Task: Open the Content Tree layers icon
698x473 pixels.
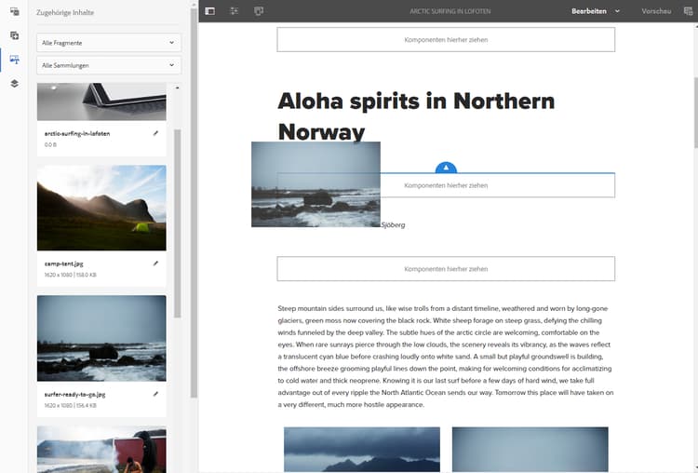Action: click(14, 83)
